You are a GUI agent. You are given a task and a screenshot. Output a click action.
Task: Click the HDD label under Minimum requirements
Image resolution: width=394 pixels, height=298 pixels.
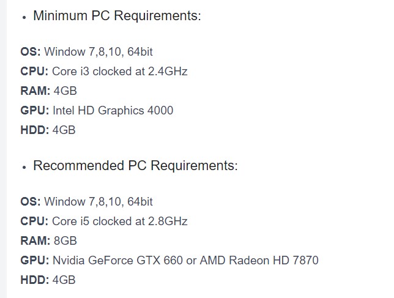click(35, 130)
